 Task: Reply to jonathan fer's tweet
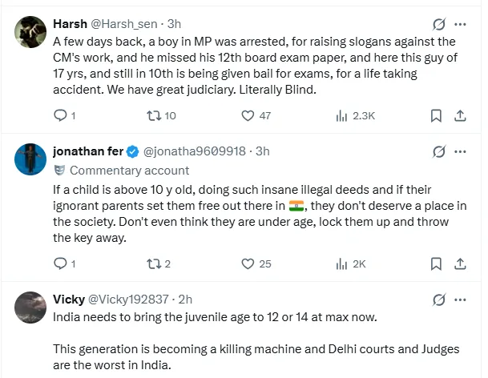(x=59, y=263)
